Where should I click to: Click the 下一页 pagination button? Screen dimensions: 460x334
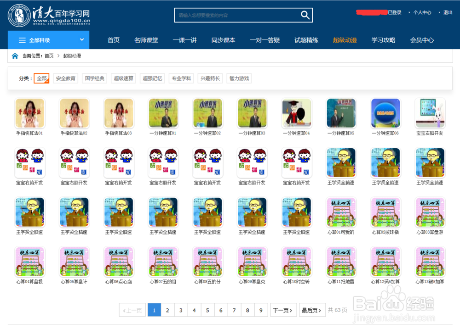click(283, 310)
